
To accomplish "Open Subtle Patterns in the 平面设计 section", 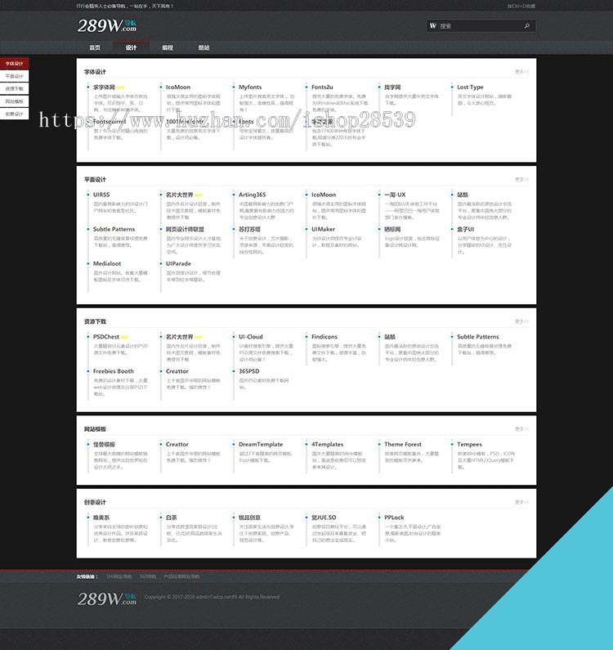I will point(114,229).
